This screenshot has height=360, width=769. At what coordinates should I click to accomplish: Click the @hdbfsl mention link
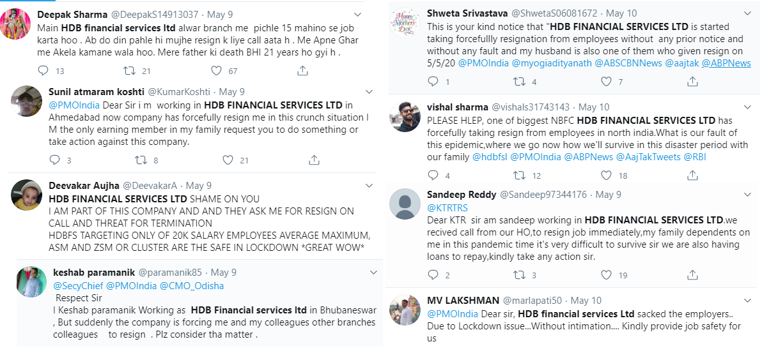489,156
